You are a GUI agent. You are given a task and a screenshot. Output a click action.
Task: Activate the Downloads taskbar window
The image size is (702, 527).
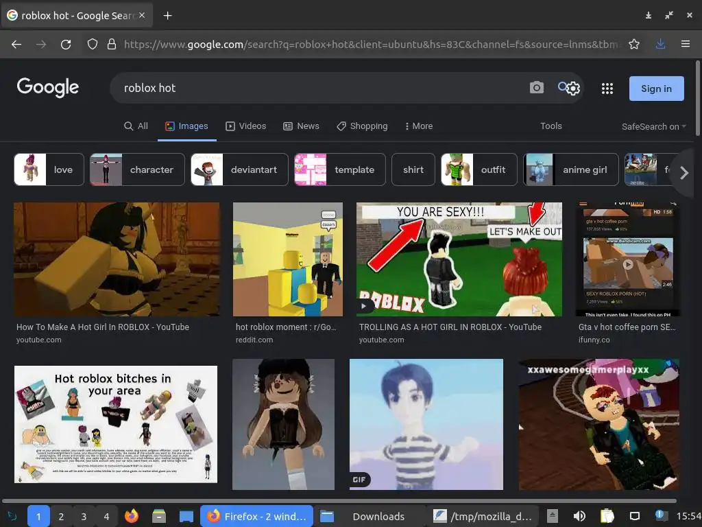pos(370,516)
